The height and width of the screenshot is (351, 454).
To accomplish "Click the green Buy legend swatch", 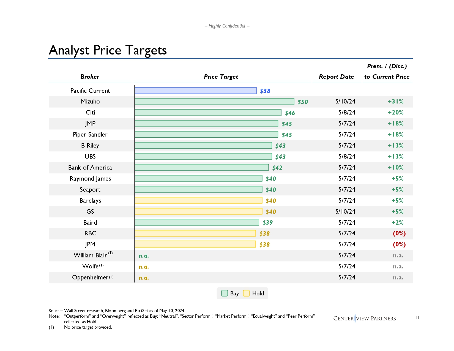I will 225,293.
